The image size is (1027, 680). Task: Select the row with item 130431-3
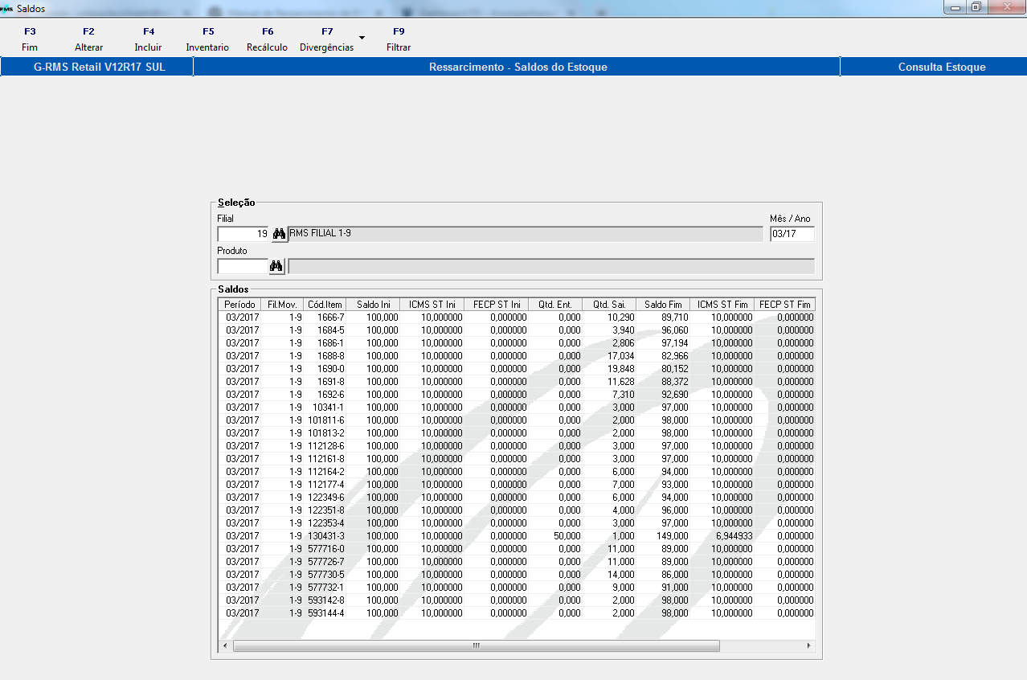pyautogui.click(x=325, y=536)
